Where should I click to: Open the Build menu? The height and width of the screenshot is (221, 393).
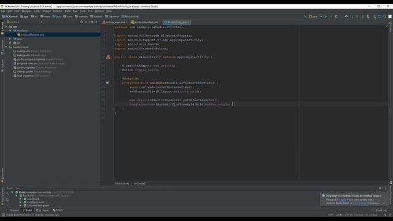click(68, 11)
